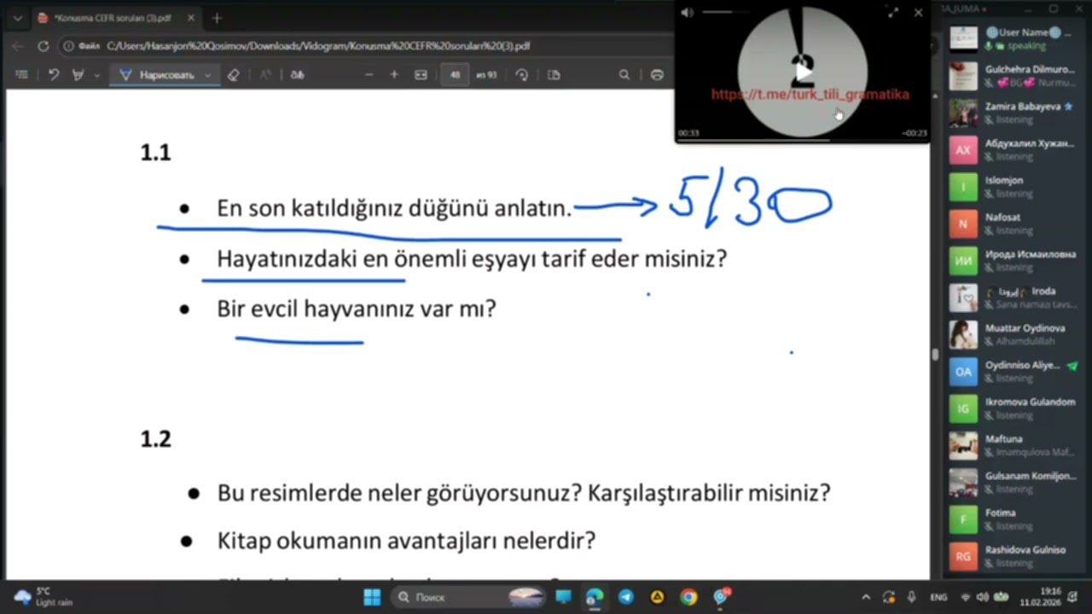The height and width of the screenshot is (614, 1092).
Task: Switch the page view layout
Action: [554, 75]
